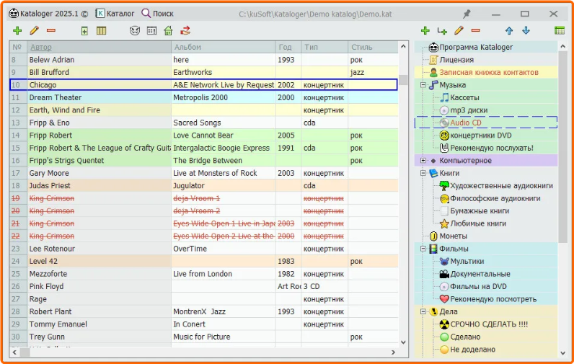574x364 pixels.
Task: Delete tree node with the right red minus icon
Action: [x=475, y=31]
